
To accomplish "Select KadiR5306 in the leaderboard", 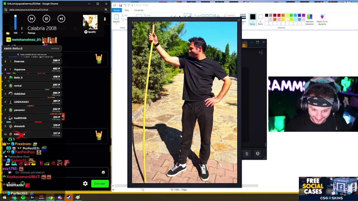I will pyautogui.click(x=32, y=118).
